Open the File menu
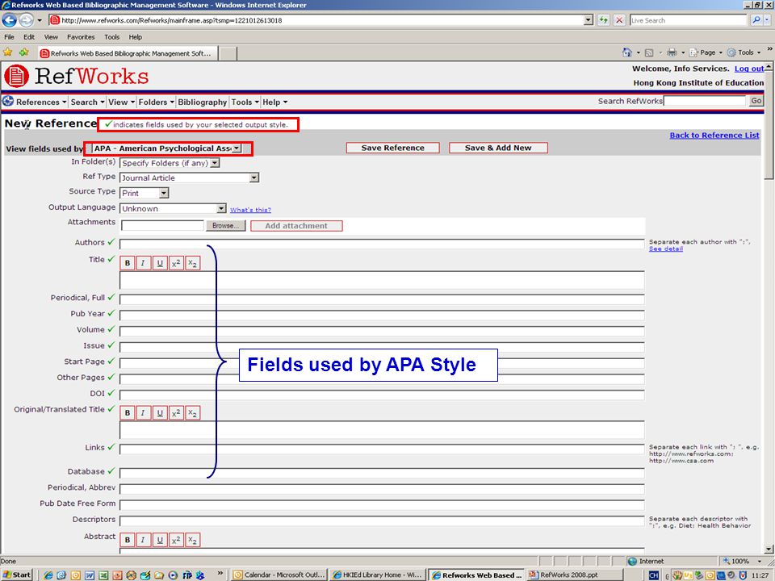Screen dimensions: 775x581 (9, 37)
